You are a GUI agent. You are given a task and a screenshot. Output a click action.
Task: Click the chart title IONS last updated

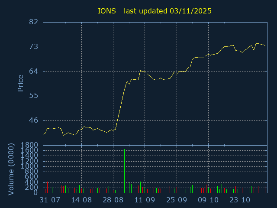(155, 11)
